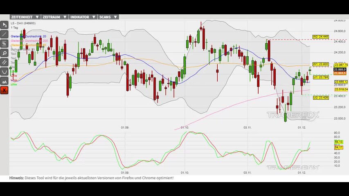
Task: Click the W1: 23.930 level label
Action: point(320,64)
